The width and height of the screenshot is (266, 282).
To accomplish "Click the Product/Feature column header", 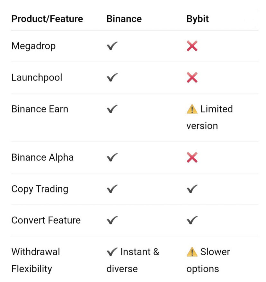I will [x=47, y=19].
